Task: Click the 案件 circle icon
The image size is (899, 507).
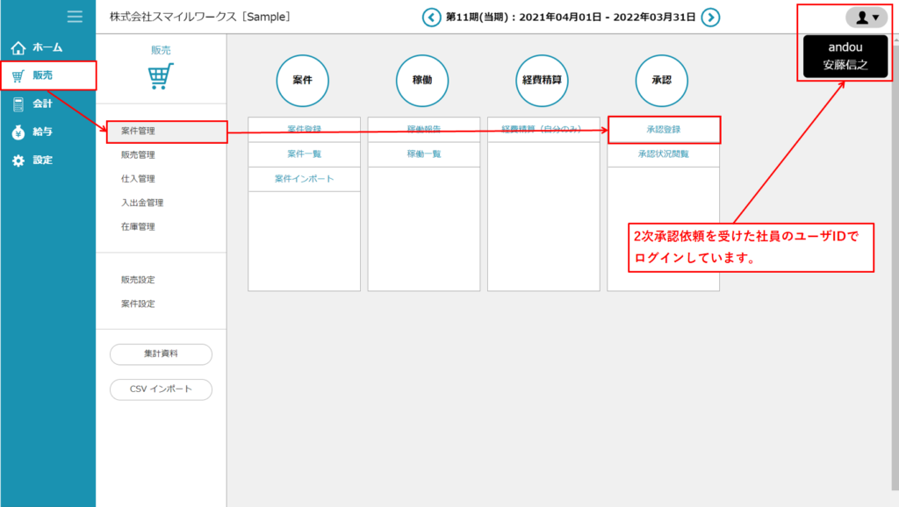Action: (303, 80)
